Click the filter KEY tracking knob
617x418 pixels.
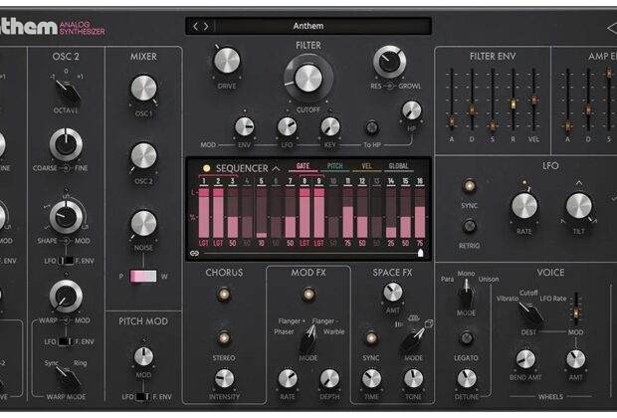coord(329,126)
